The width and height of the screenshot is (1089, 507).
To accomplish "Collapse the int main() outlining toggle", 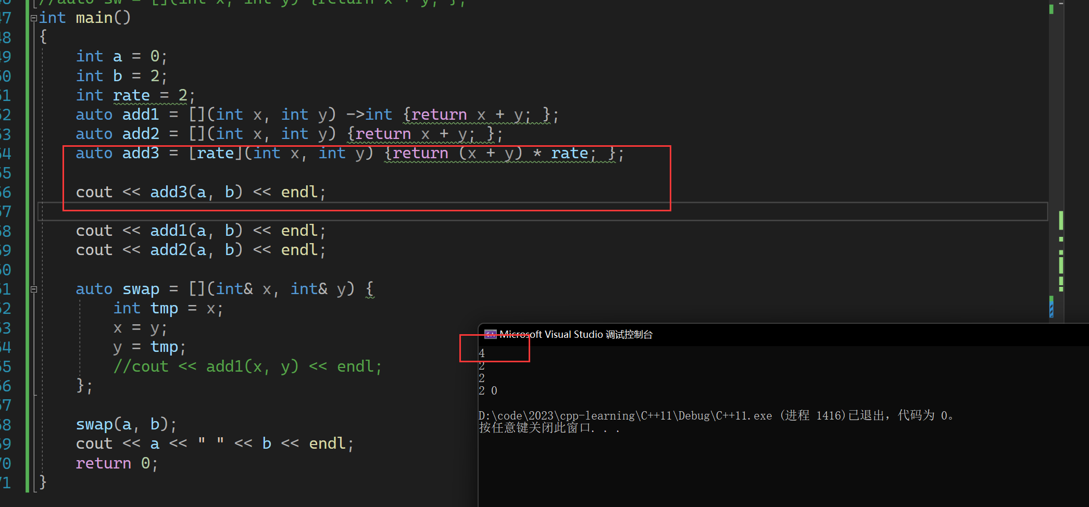I will (34, 18).
